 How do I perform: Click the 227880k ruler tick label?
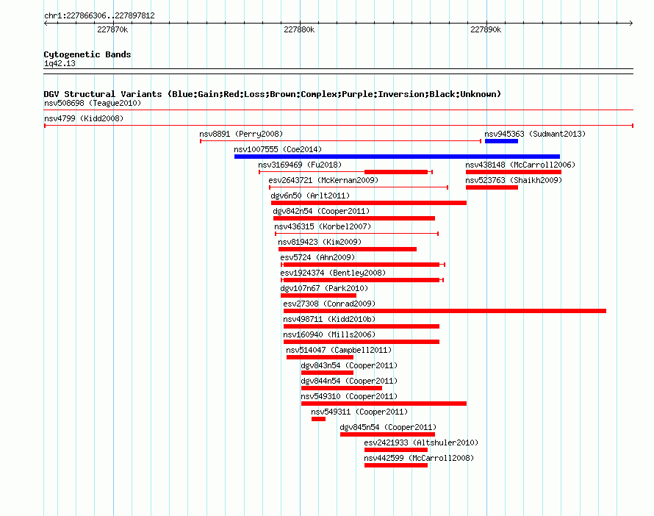coord(299,30)
